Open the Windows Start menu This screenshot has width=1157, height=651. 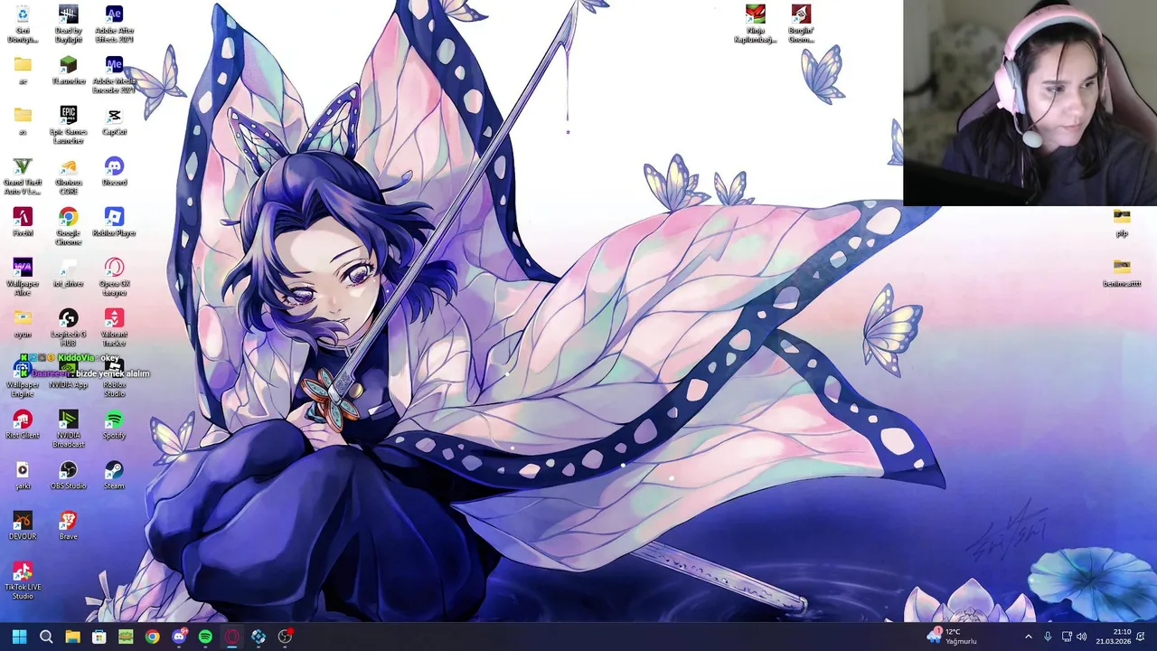click(x=19, y=637)
